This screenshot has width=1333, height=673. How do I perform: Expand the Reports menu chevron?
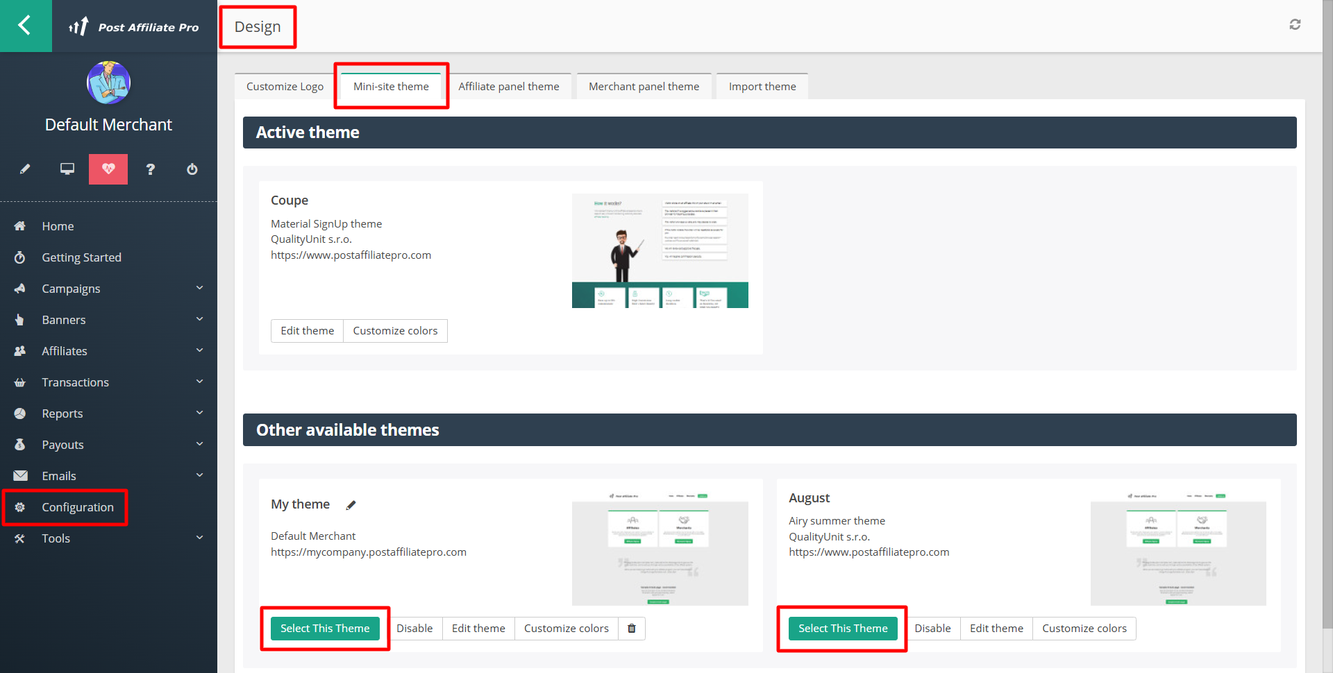[200, 413]
